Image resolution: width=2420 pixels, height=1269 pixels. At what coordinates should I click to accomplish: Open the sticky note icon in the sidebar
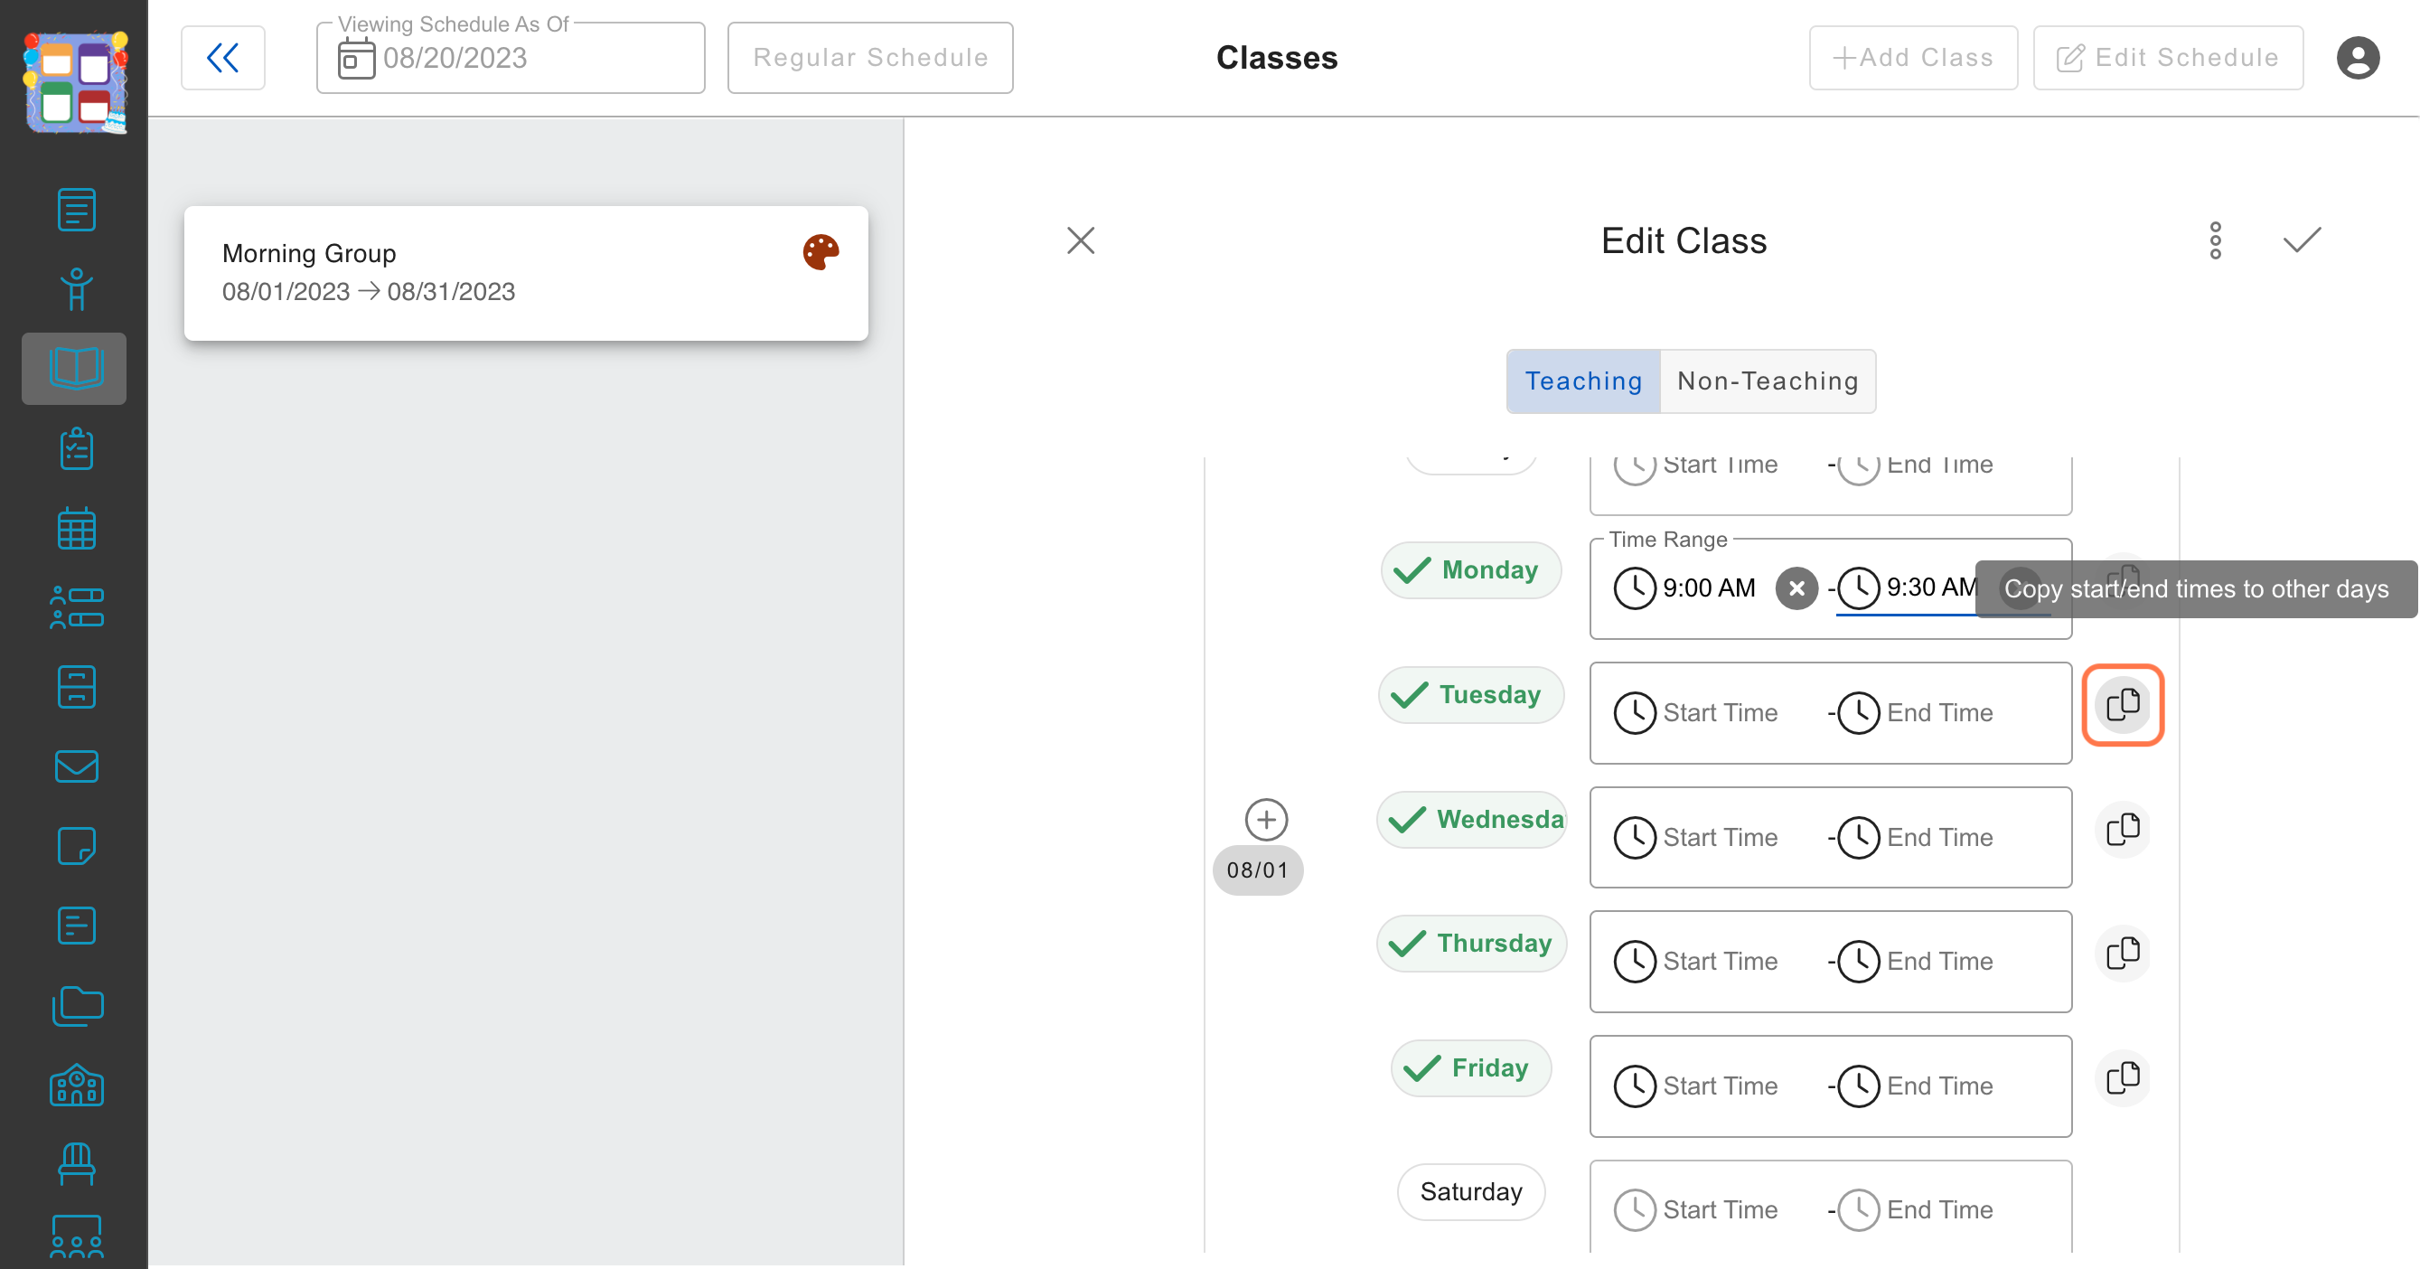point(76,846)
